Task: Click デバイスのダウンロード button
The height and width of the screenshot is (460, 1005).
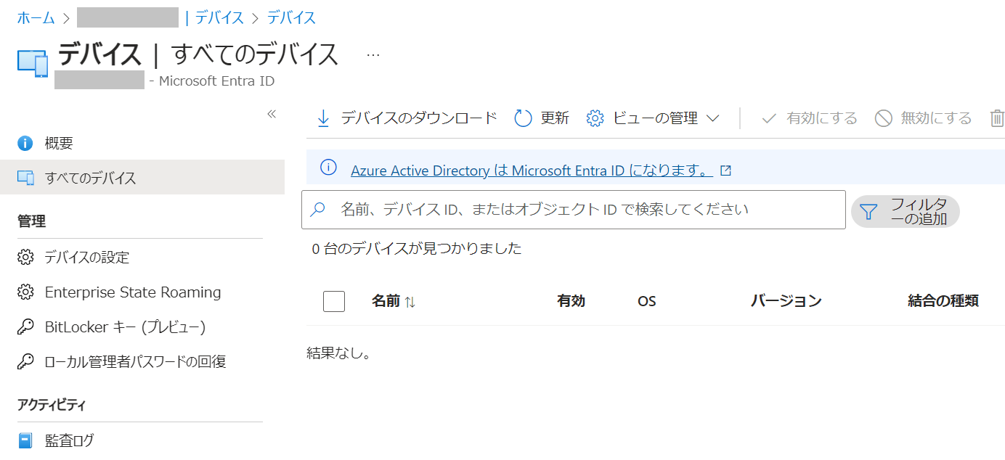Action: [407, 118]
